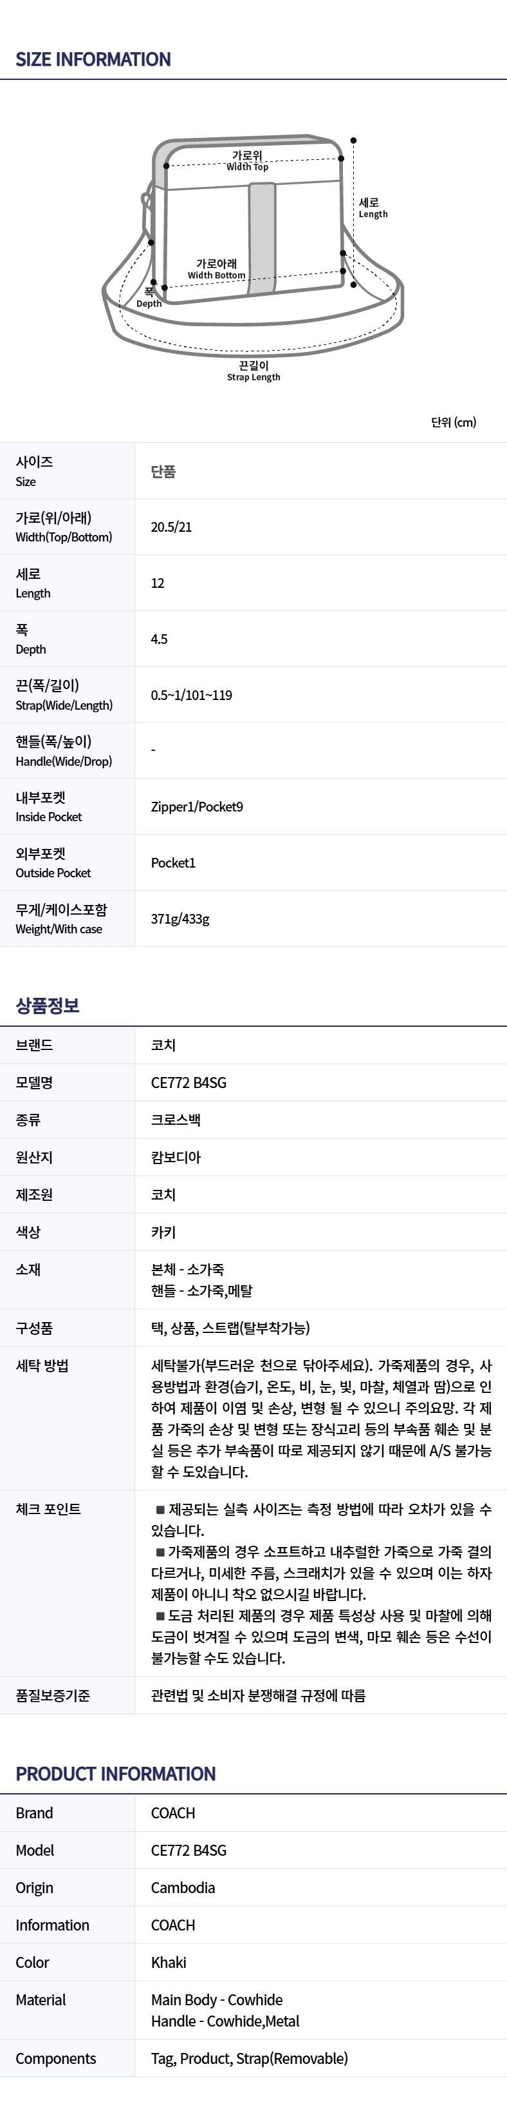
Task: Select the 20.5/21 width value
Action: [x=171, y=527]
